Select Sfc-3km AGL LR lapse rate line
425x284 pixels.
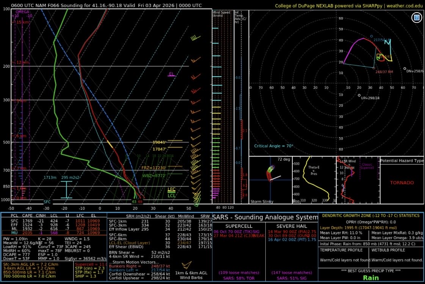[x=31, y=264]
